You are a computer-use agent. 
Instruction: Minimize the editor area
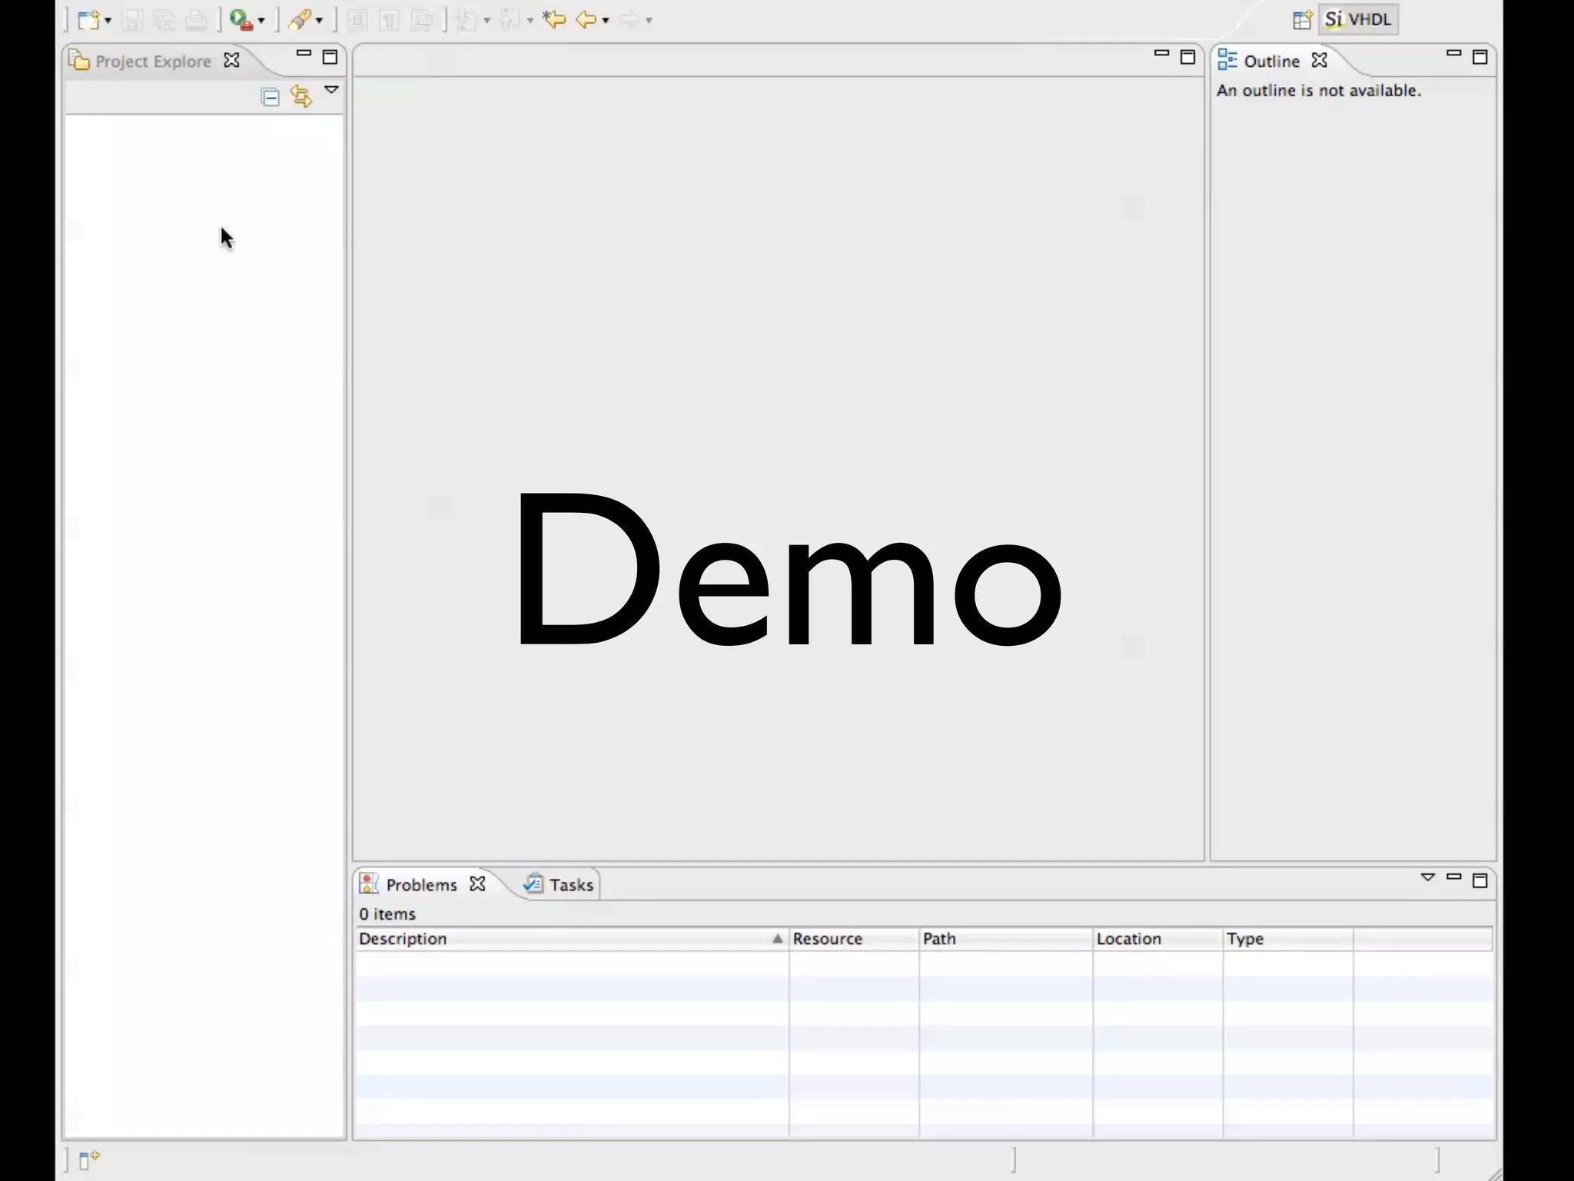1161,54
